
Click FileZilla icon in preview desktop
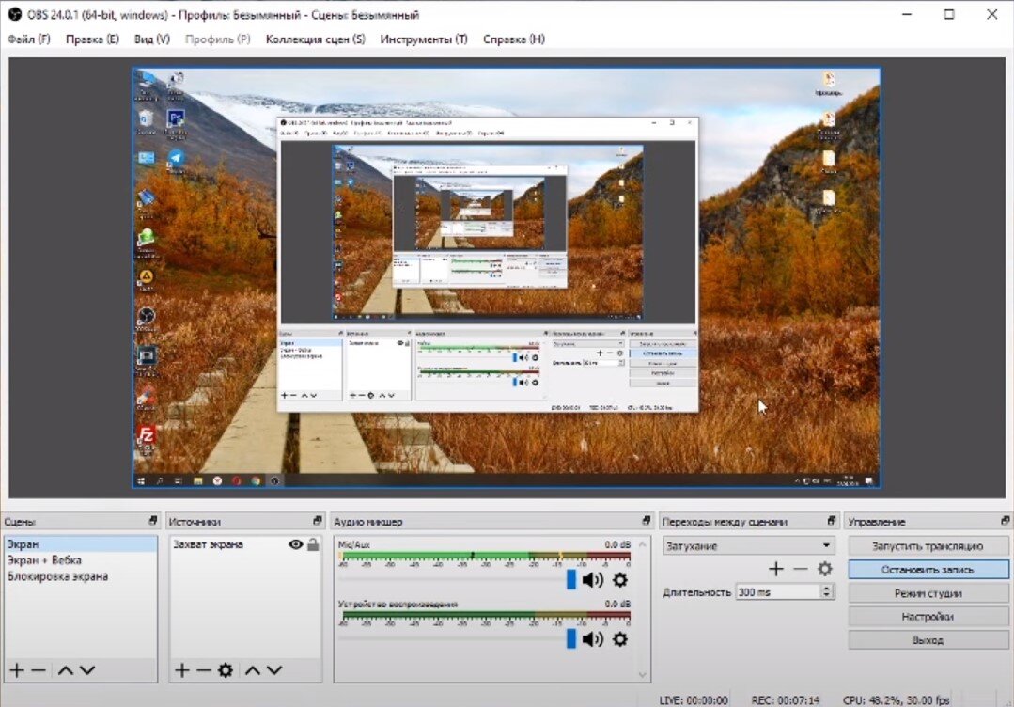[147, 436]
